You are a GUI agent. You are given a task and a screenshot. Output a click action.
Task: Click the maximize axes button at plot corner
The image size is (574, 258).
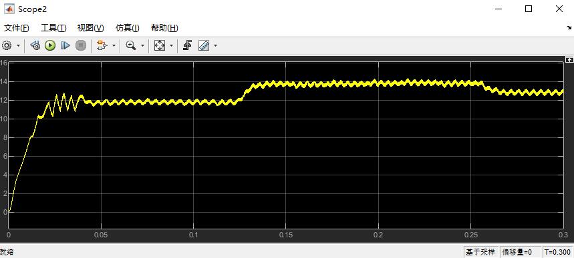(569, 59)
